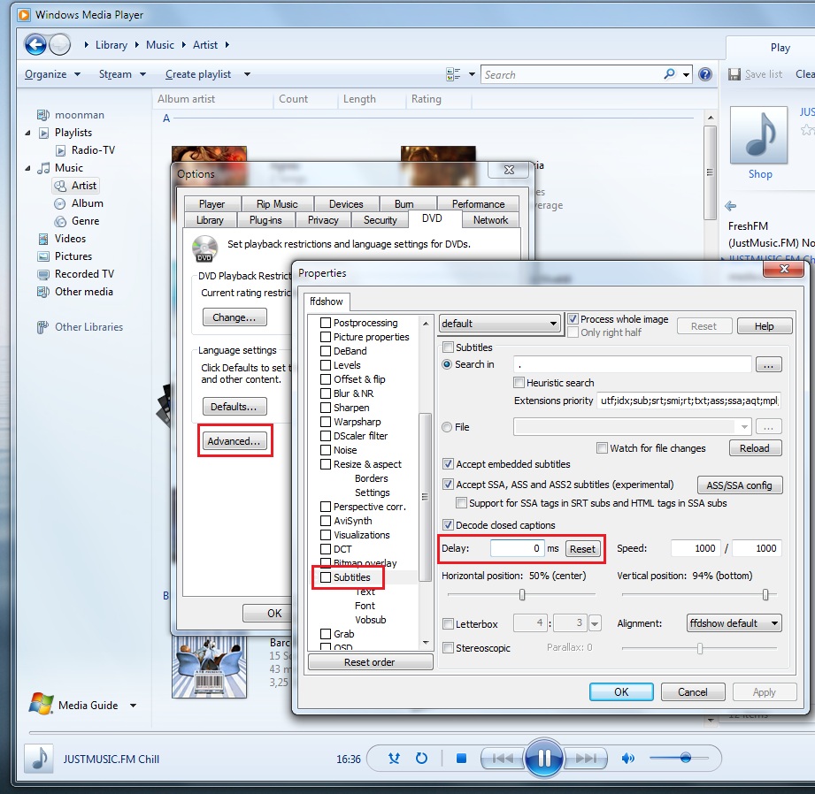Image resolution: width=815 pixels, height=794 pixels.
Task: Toggle the repeat playback icon
Action: pyautogui.click(x=422, y=759)
